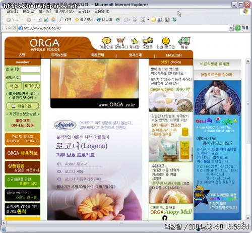Open the 01. About 로고나 link
The width and height of the screenshot is (252, 233).
(x=72, y=164)
